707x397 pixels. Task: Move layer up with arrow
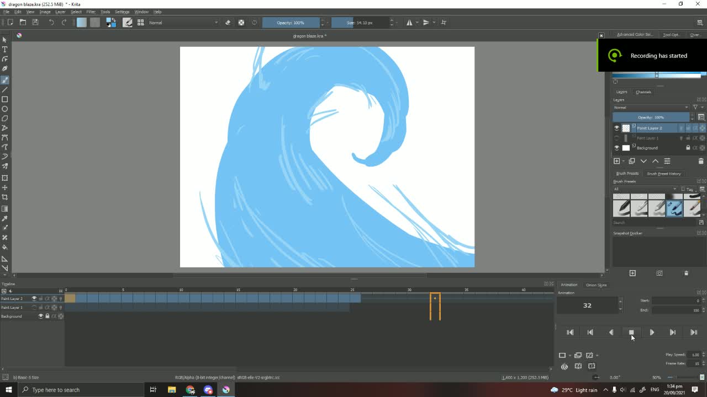tap(656, 161)
